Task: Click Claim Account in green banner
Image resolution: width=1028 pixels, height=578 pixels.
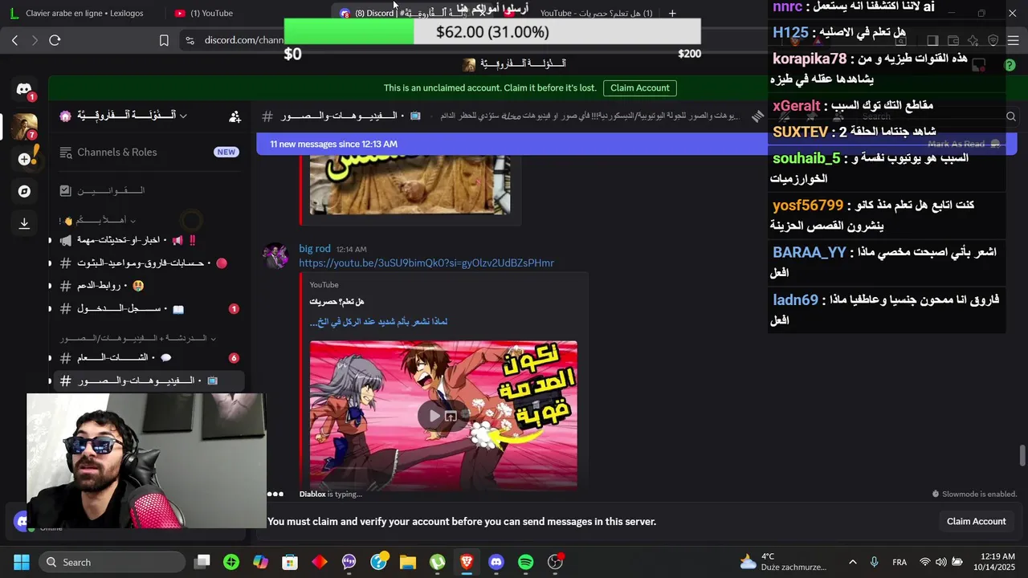Action: tap(639, 88)
